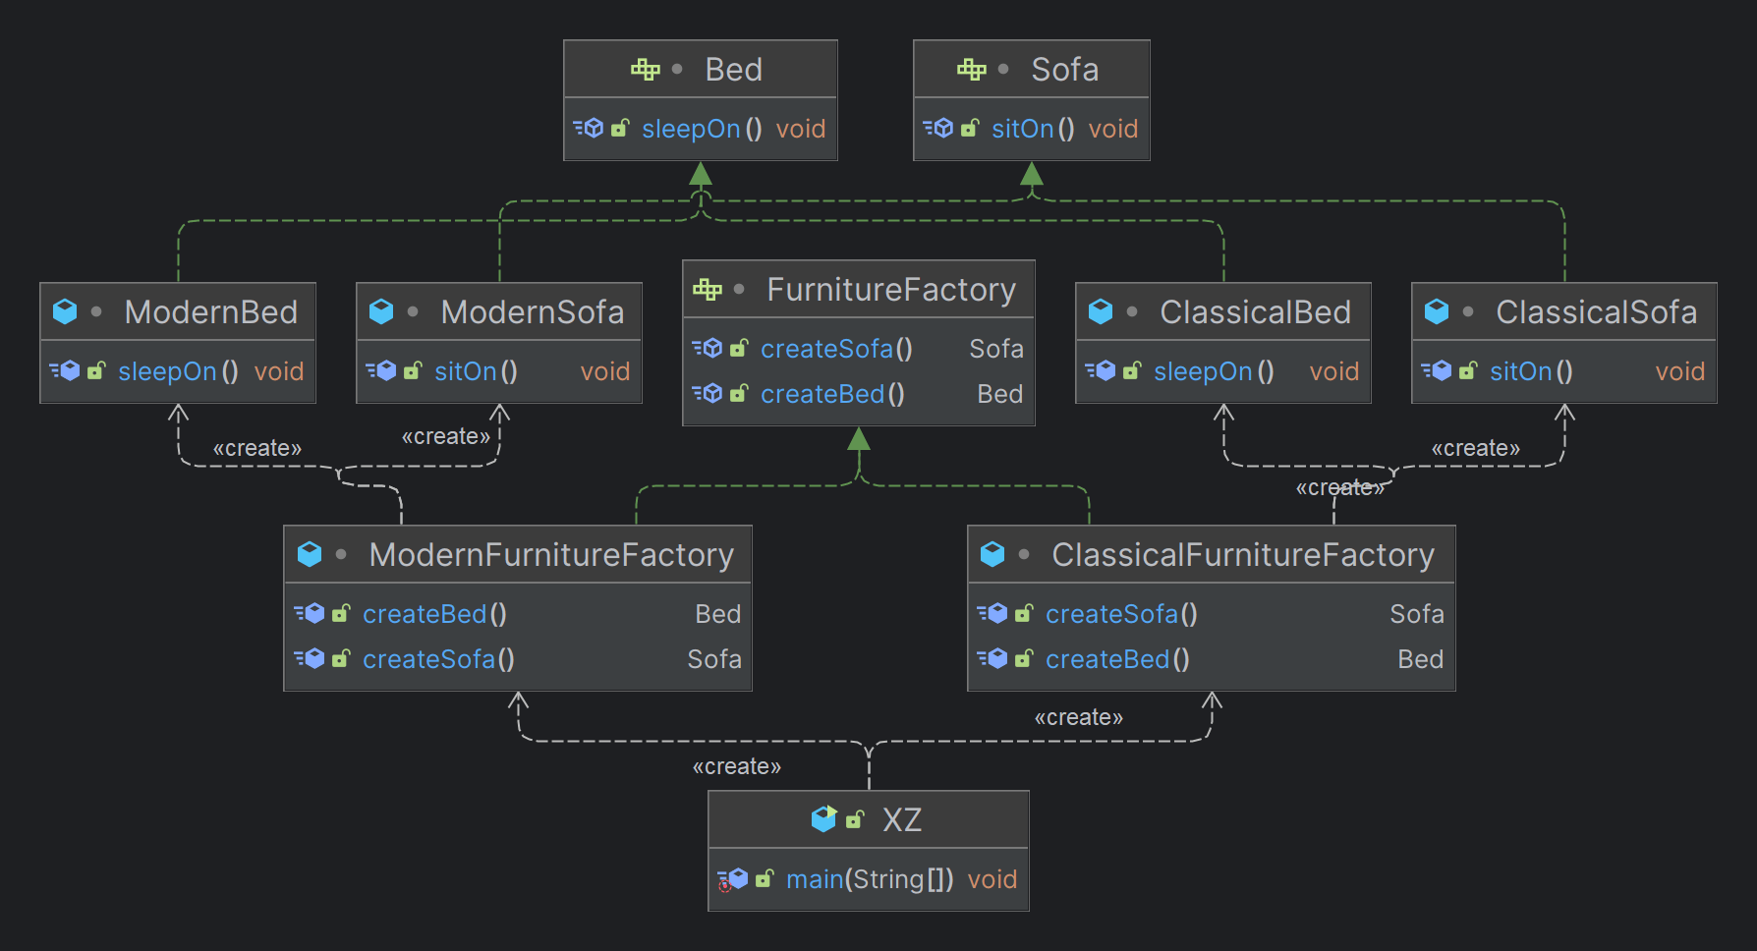The width and height of the screenshot is (1757, 951).
Task: Click the public lock icon next to XZ
Action: (x=855, y=818)
